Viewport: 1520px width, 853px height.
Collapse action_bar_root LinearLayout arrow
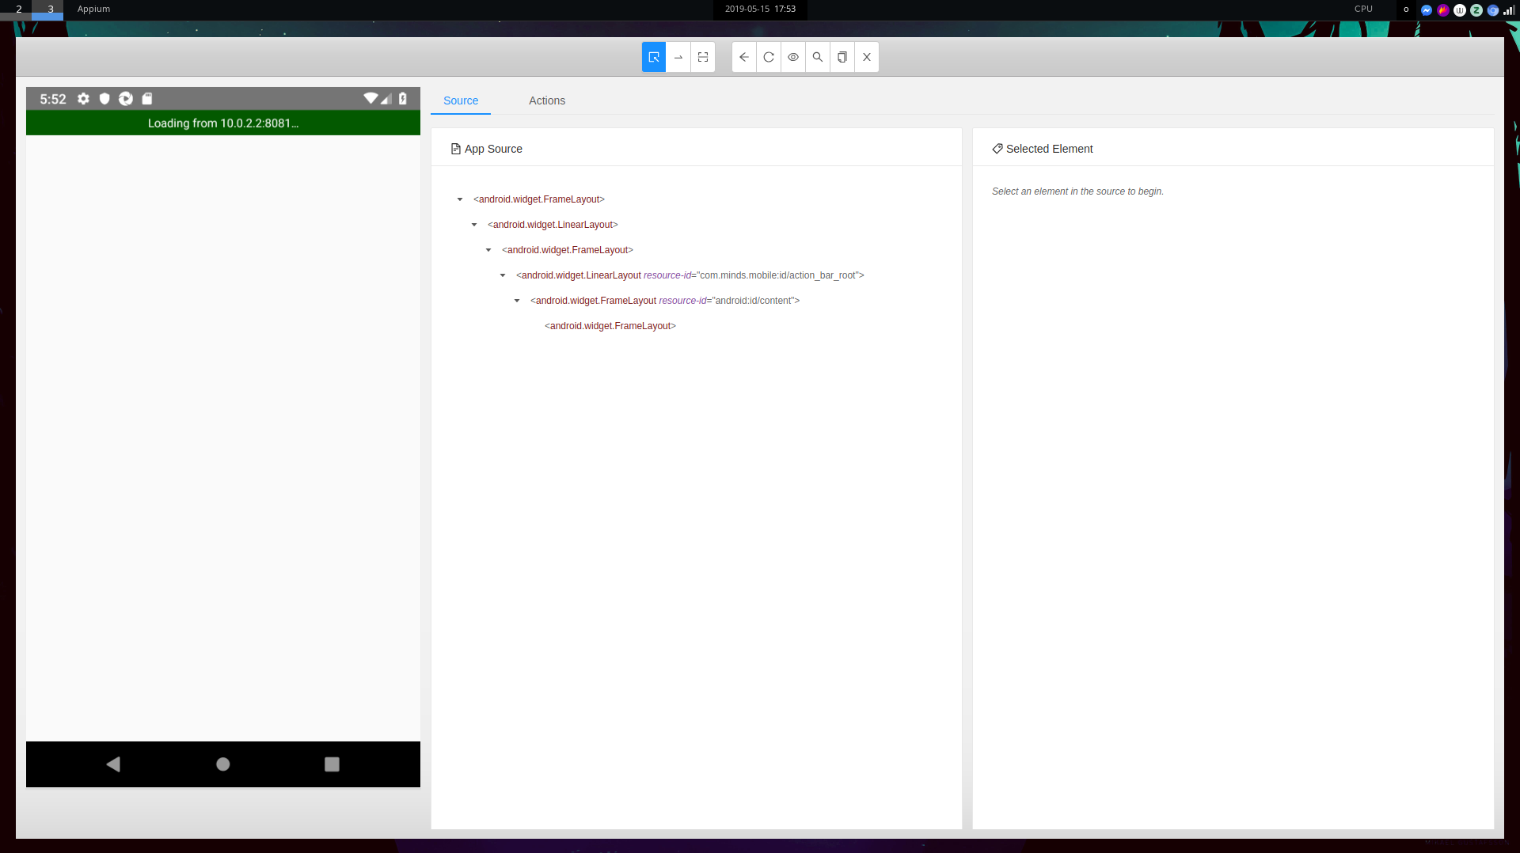[503, 275]
